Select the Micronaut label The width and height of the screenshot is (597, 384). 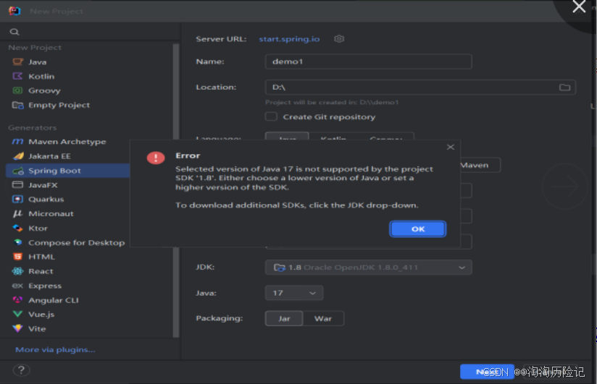pos(51,213)
